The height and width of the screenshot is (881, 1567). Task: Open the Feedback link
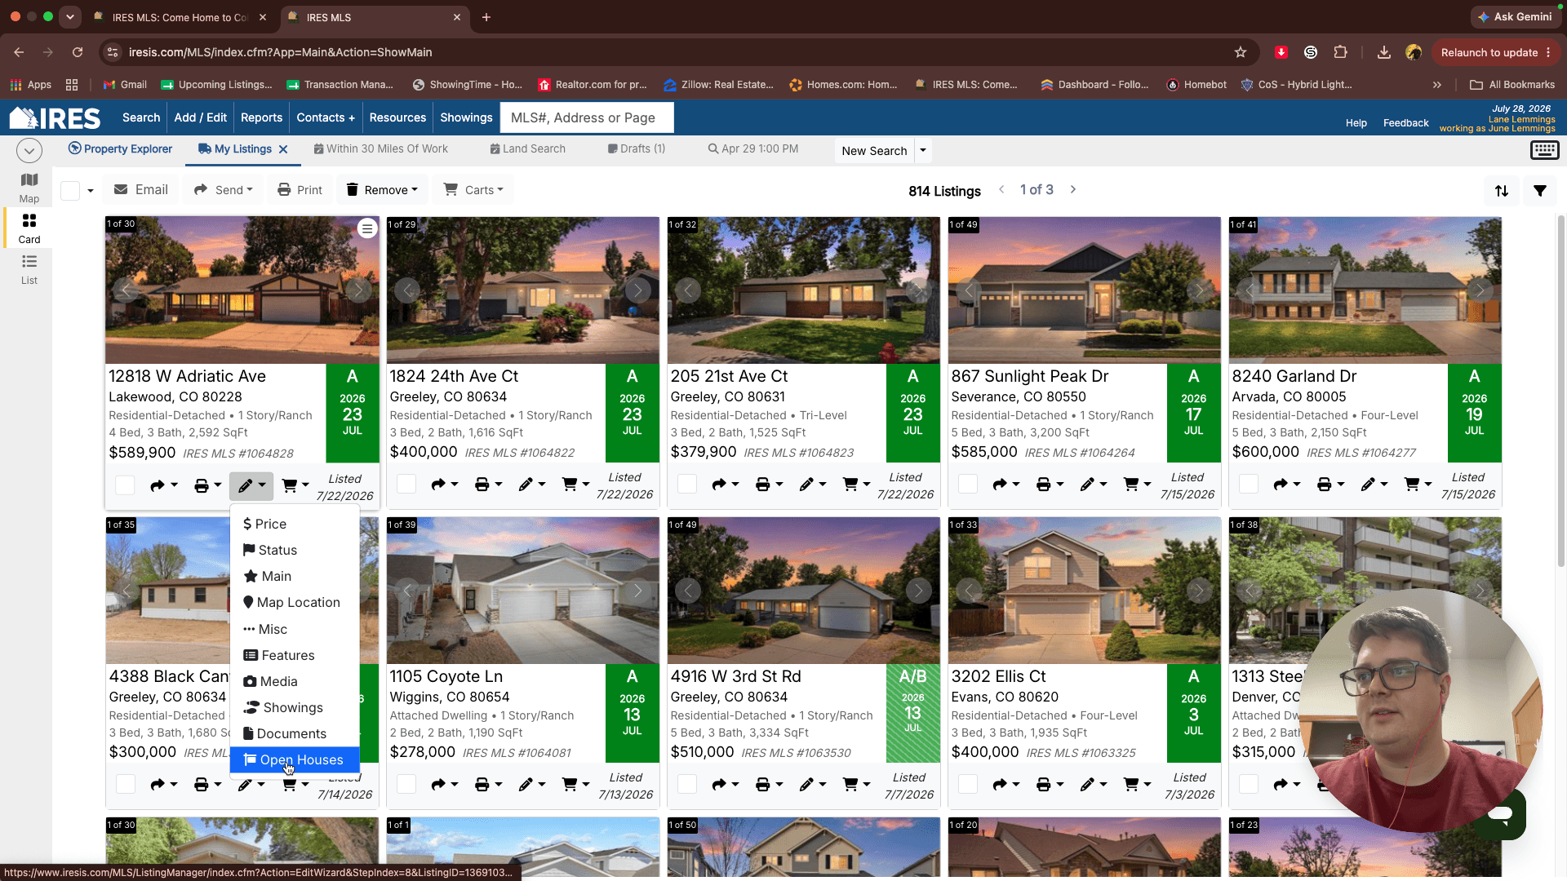(x=1405, y=123)
